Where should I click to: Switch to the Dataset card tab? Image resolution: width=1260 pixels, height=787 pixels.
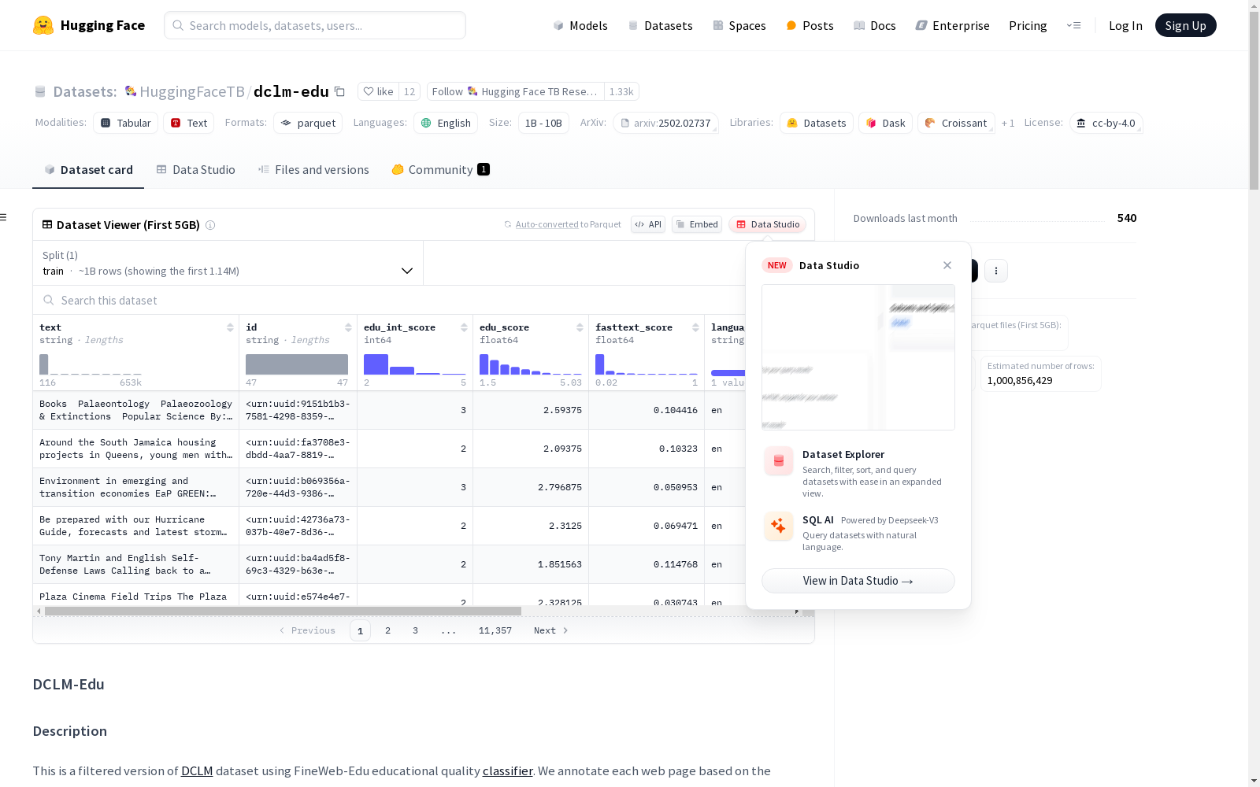88,170
